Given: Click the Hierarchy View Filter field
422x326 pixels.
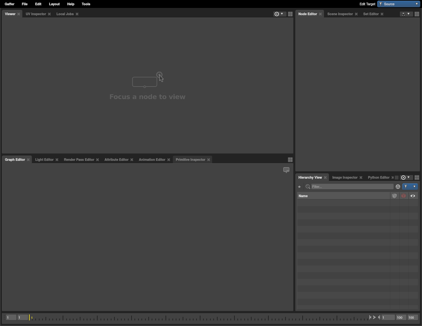Looking at the screenshot, I should [x=352, y=187].
